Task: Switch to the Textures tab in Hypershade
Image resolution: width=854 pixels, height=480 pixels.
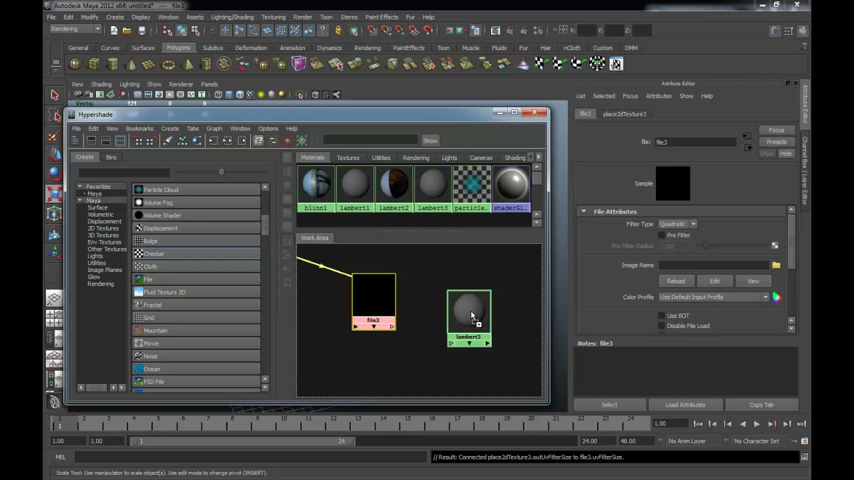Action: [348, 158]
